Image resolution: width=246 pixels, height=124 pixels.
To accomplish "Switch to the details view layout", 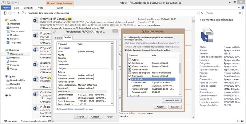I will tap(238, 121).
